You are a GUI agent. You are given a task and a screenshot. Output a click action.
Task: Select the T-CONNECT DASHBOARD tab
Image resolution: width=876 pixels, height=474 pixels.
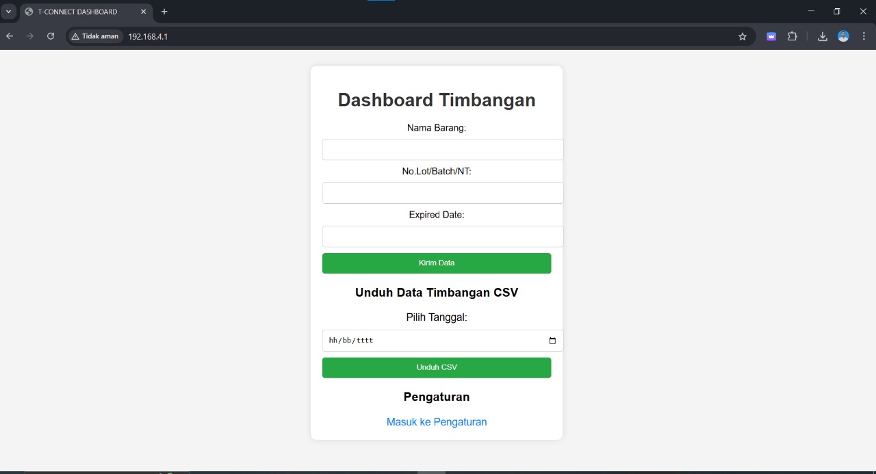point(77,12)
